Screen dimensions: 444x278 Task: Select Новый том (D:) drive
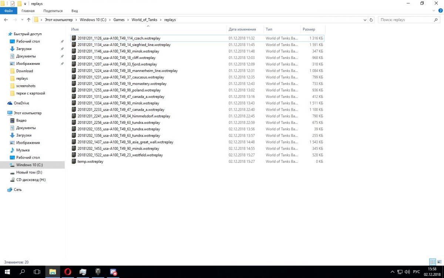pyautogui.click(x=29, y=172)
